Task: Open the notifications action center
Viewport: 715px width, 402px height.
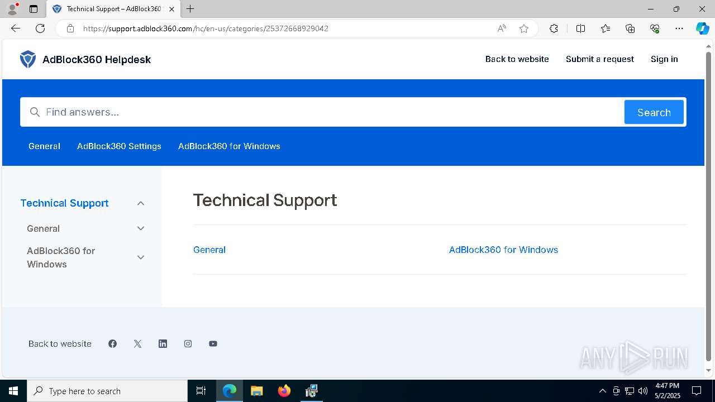Action: tap(697, 391)
